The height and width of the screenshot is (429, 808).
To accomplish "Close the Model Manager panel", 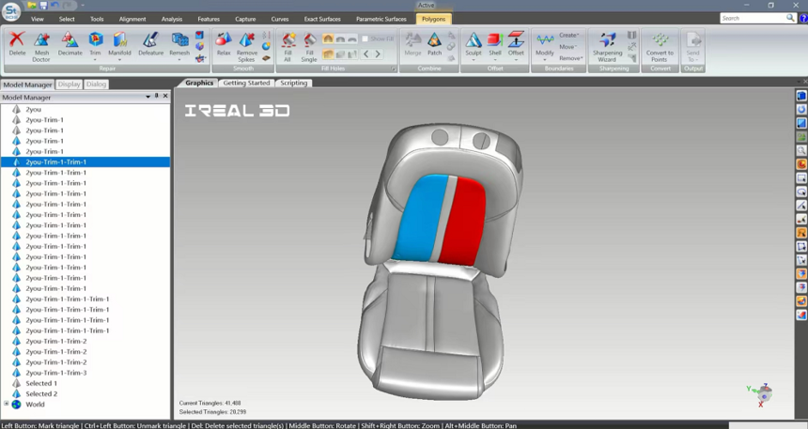I will pyautogui.click(x=165, y=96).
